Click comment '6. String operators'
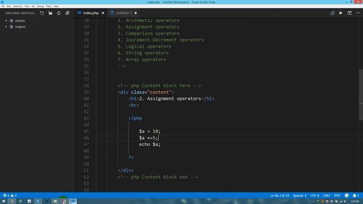This screenshot has height=204, width=363. pyautogui.click(x=143, y=53)
